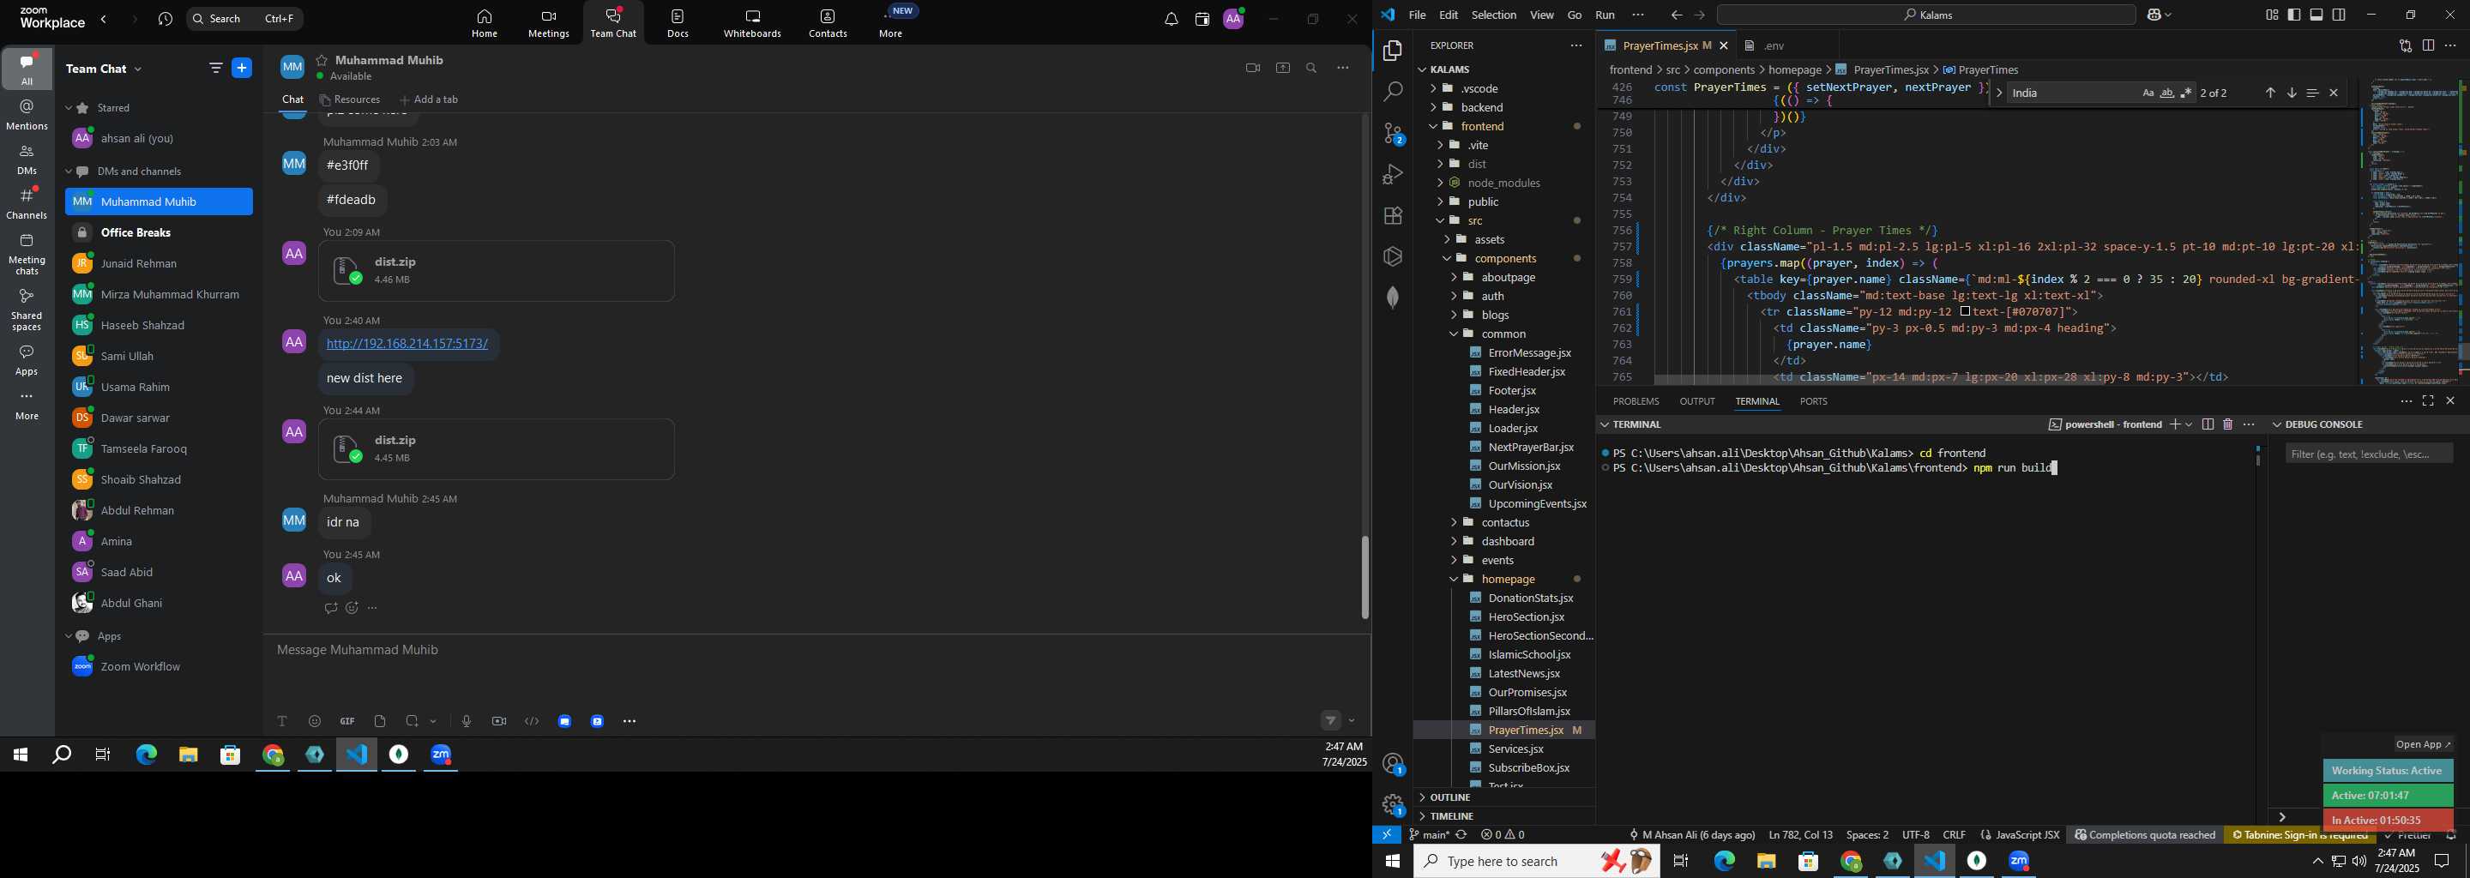This screenshot has width=2470, height=878.
Task: Open Zoom Docs
Action: pos(678,24)
